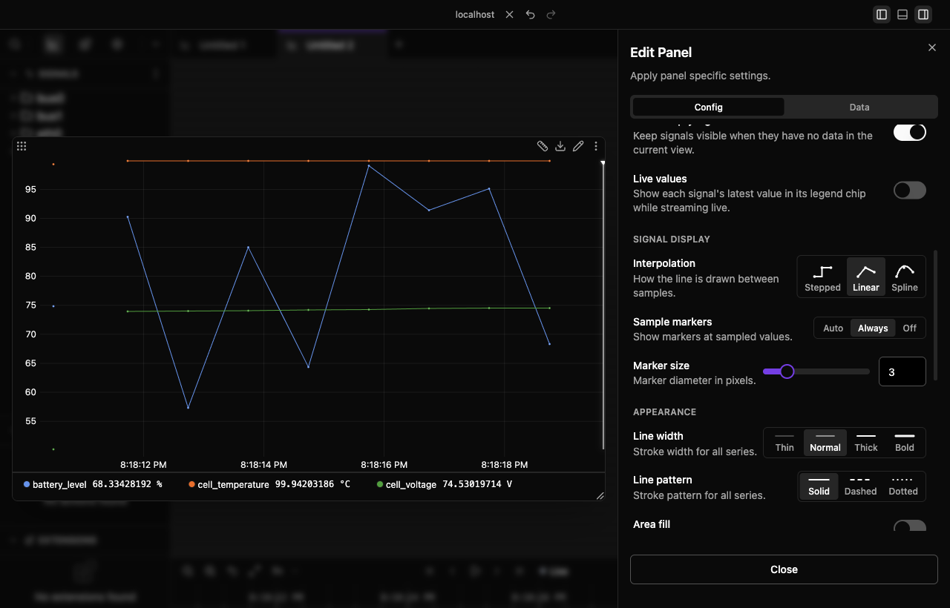Switch to the Config tab

pos(709,107)
